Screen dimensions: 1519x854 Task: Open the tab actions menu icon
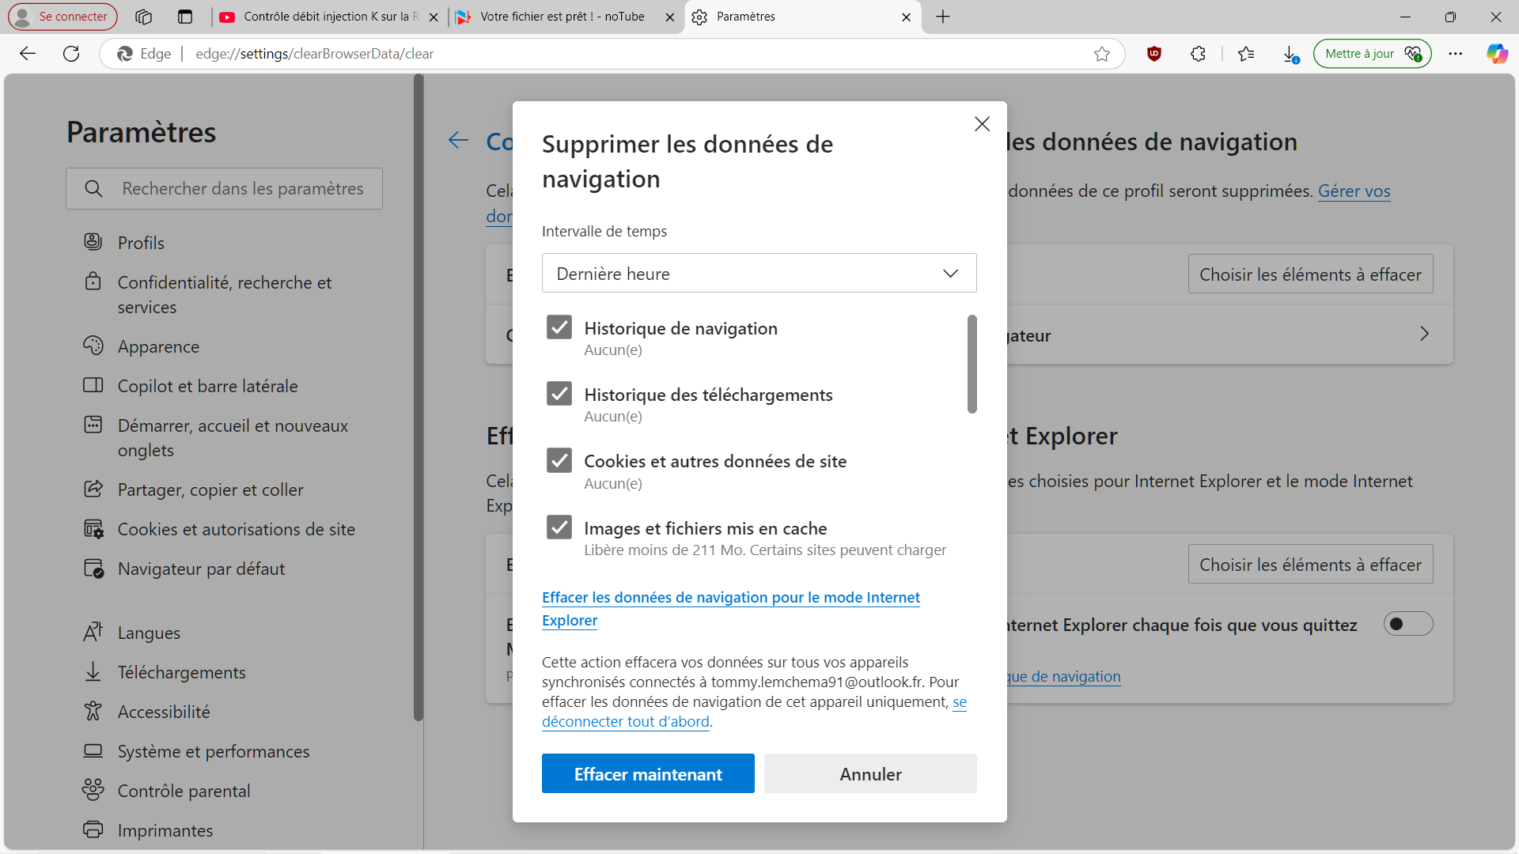coord(185,17)
